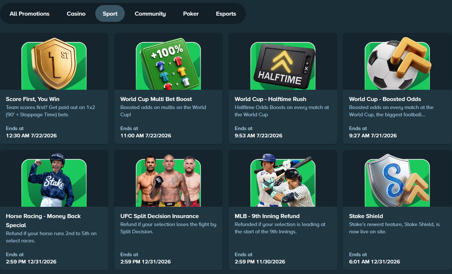
Task: Open World Cup - Halftime Rush promotion
Action: [271, 99]
